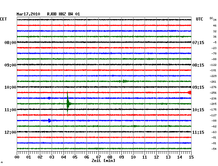Select DC offset value 34
Screen dimensions: 218x166
(x=215, y=20)
